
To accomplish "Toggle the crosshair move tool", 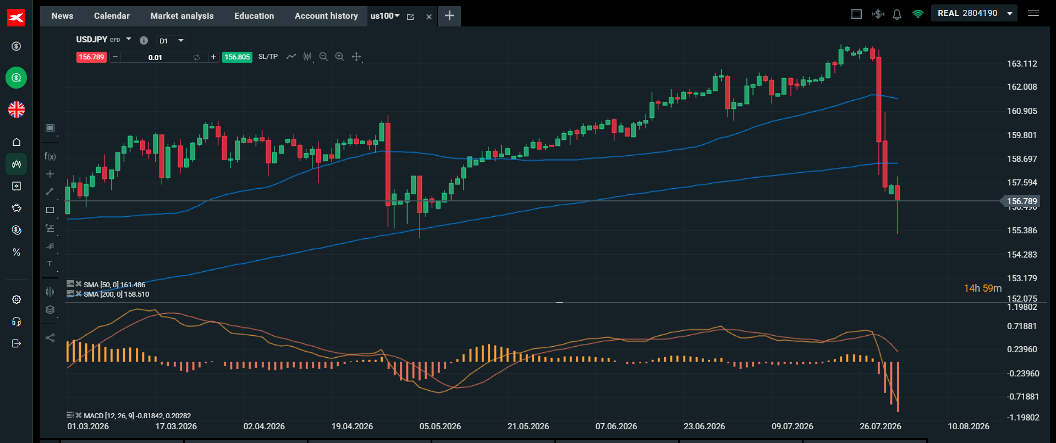I will tap(356, 57).
